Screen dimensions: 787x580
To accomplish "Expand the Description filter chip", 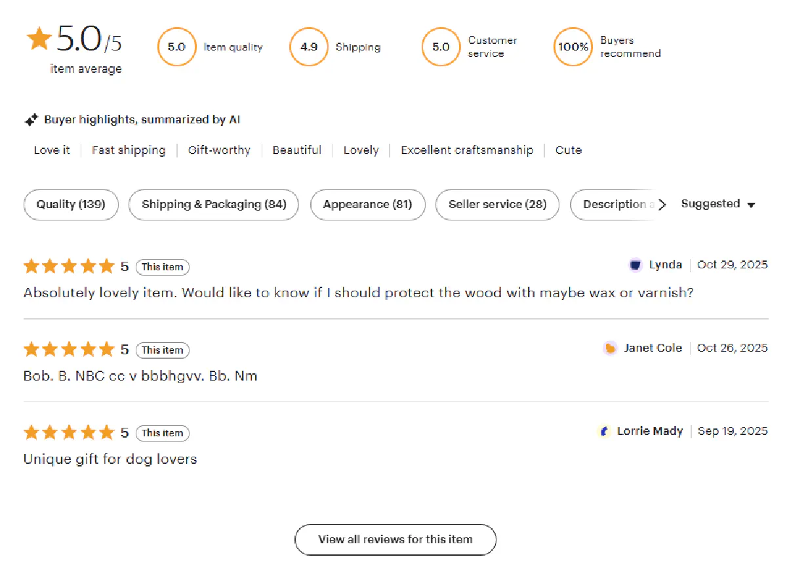I will [x=616, y=205].
